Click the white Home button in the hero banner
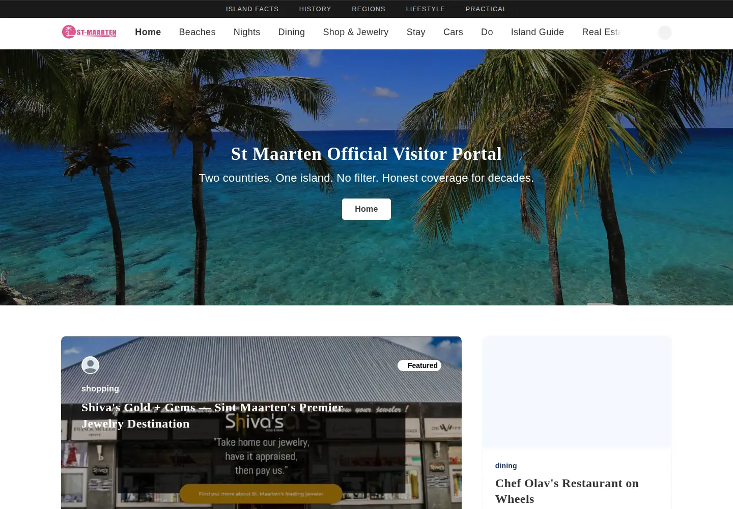Screen dimensions: 733x509 tap(366, 209)
